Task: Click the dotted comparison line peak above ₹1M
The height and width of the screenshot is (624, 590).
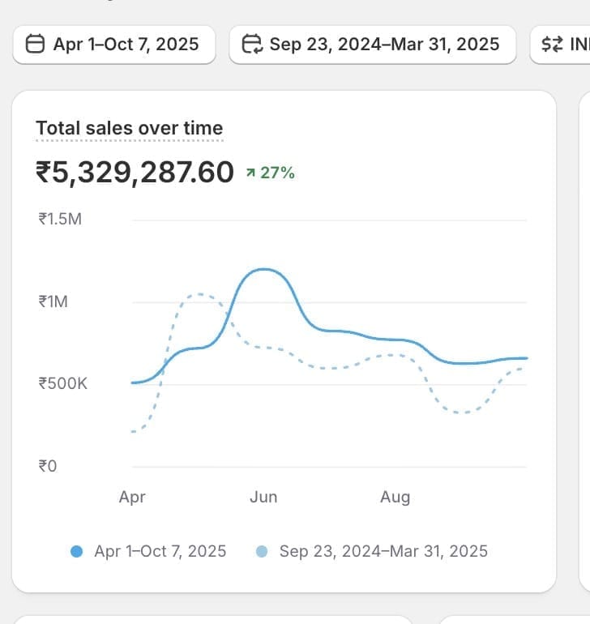Action: (199, 294)
